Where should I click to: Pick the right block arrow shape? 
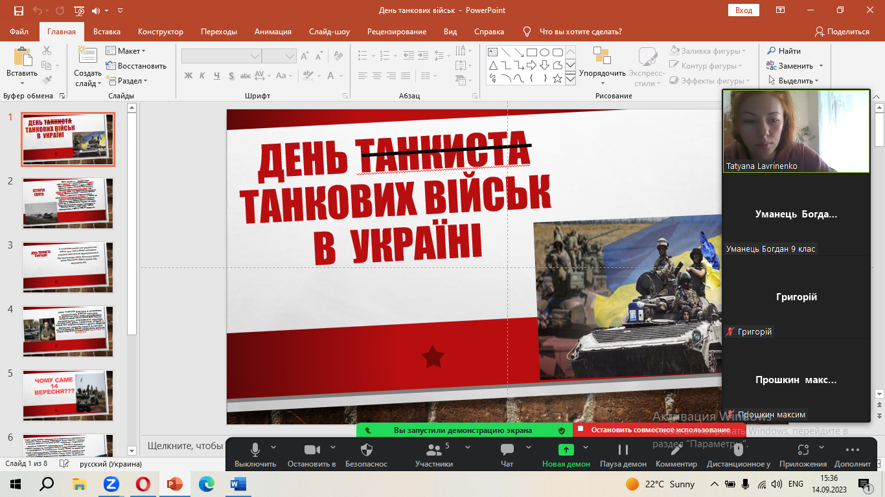point(532,65)
